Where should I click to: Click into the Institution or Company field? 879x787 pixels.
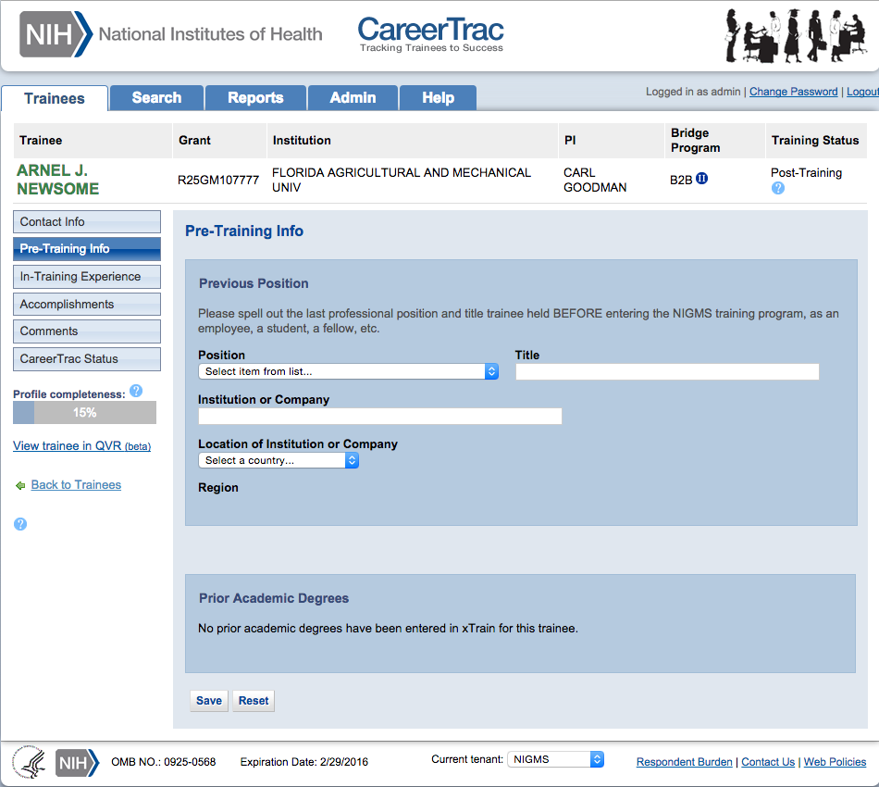(x=380, y=417)
